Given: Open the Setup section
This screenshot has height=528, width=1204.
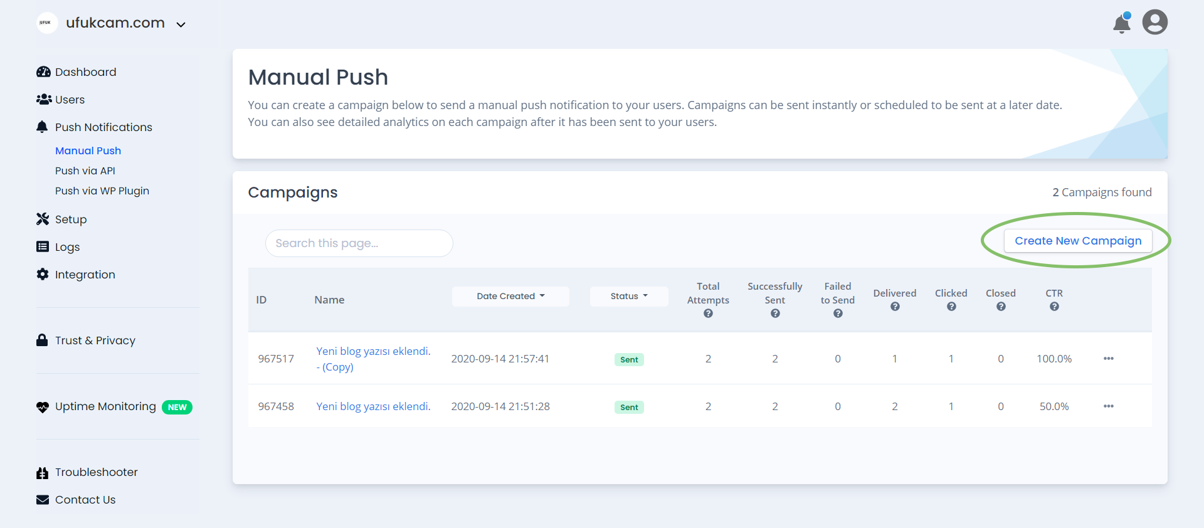Looking at the screenshot, I should (x=71, y=219).
